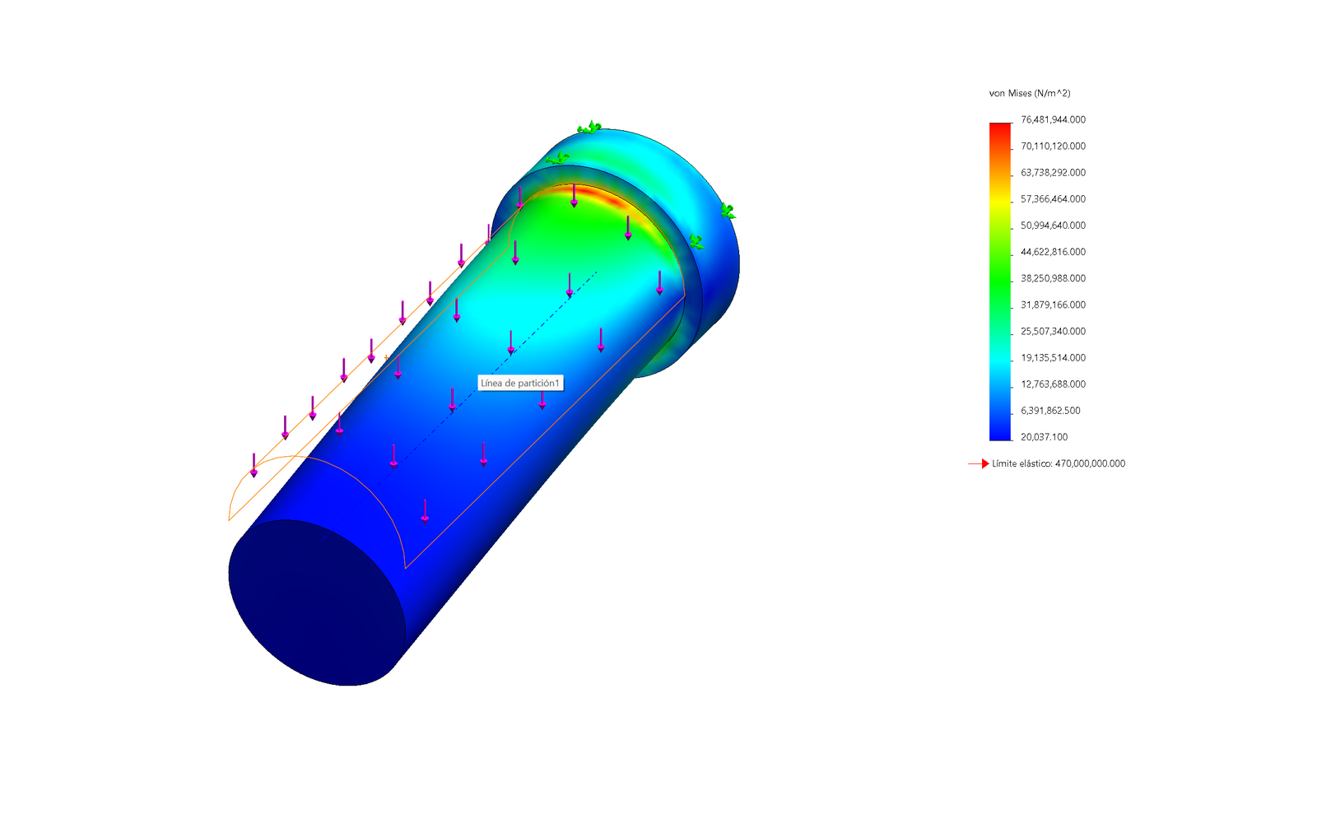Select legend value 6,391,862.500
1317x833 pixels.
click(1050, 410)
